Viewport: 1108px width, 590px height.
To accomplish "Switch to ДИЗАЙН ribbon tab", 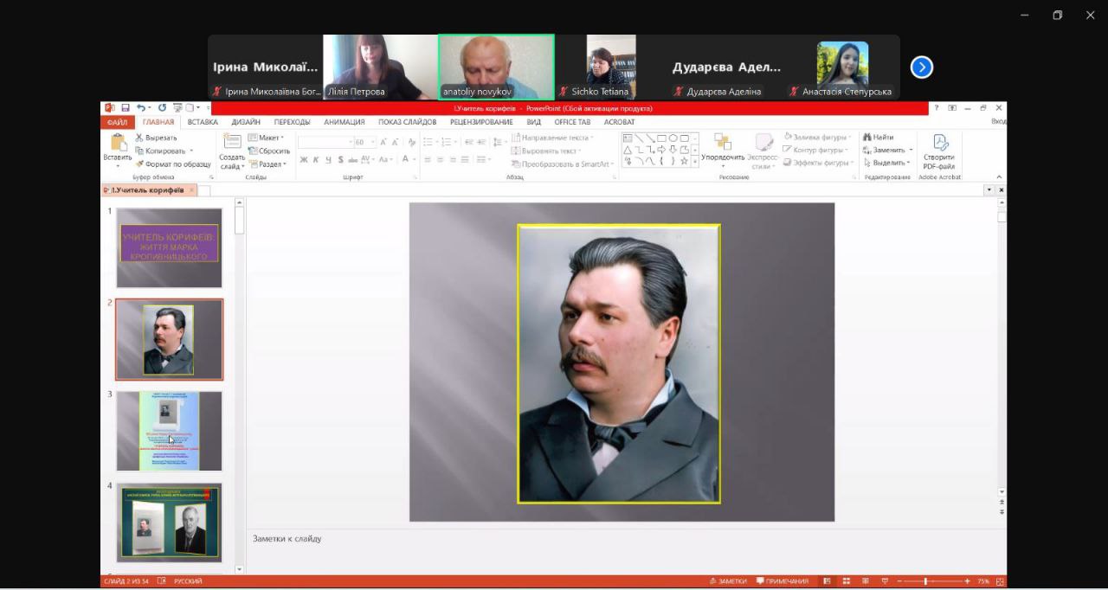I will [246, 122].
